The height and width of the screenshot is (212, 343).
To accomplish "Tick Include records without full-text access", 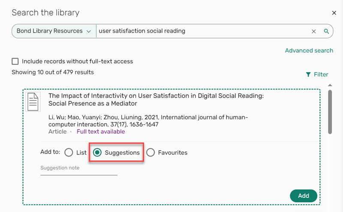I will pos(15,61).
